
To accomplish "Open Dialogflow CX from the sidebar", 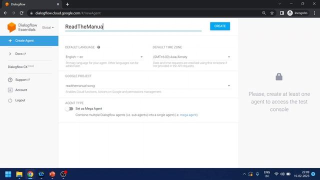I will pyautogui.click(x=21, y=66).
